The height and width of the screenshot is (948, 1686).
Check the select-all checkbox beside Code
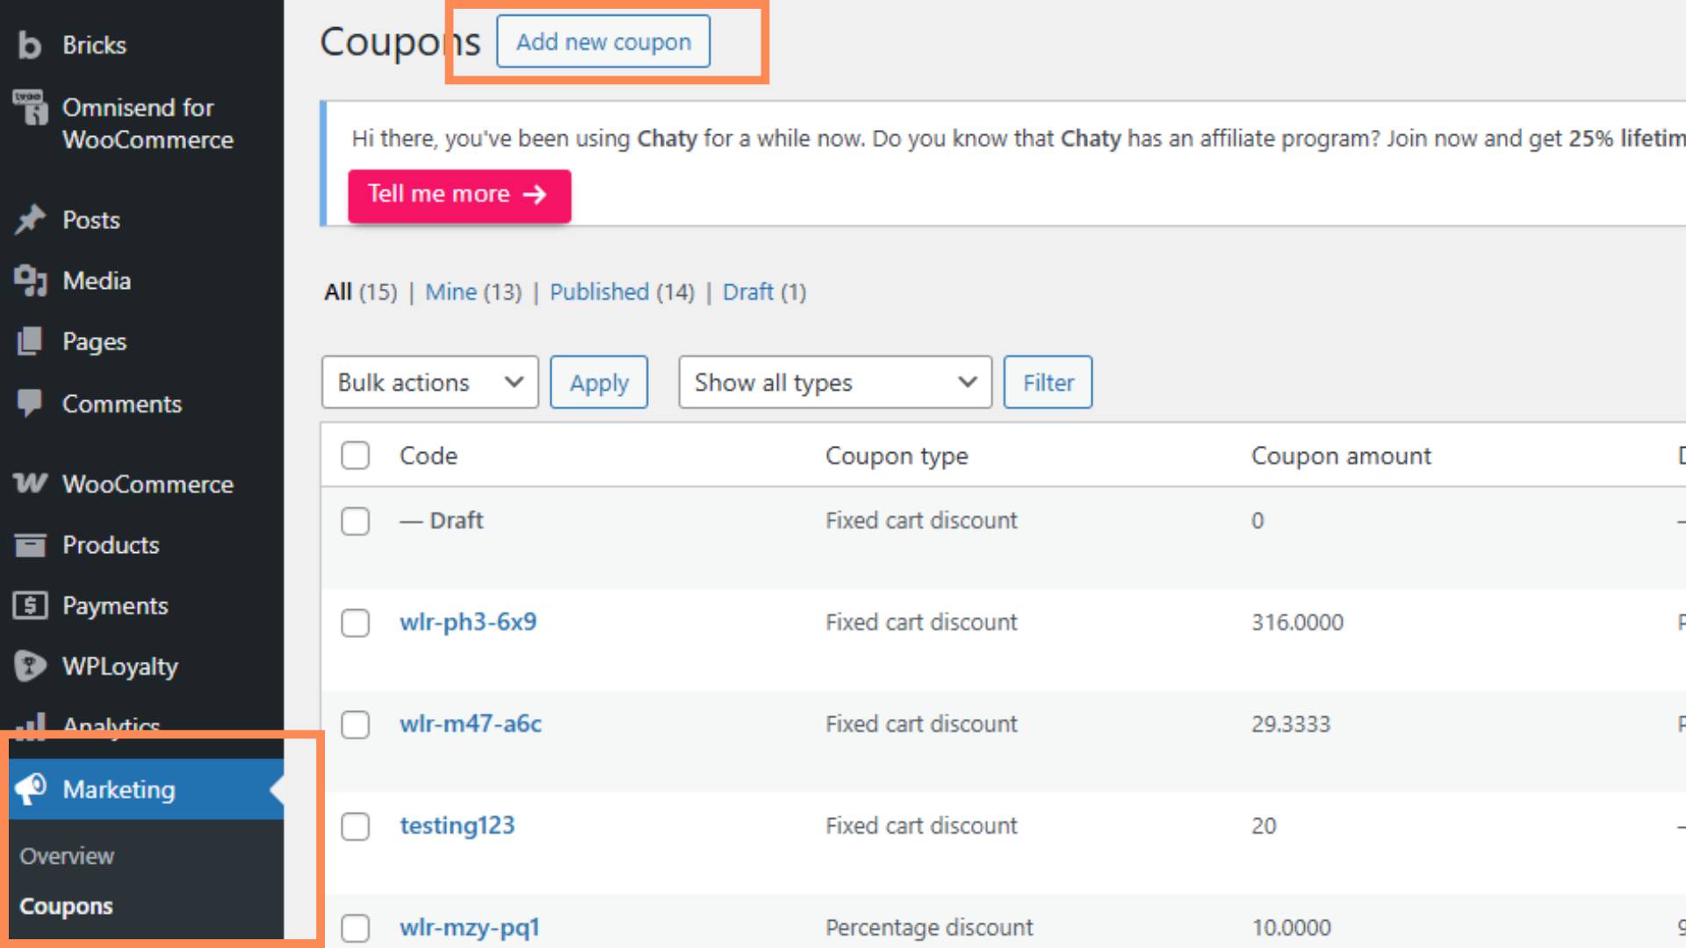coord(356,456)
